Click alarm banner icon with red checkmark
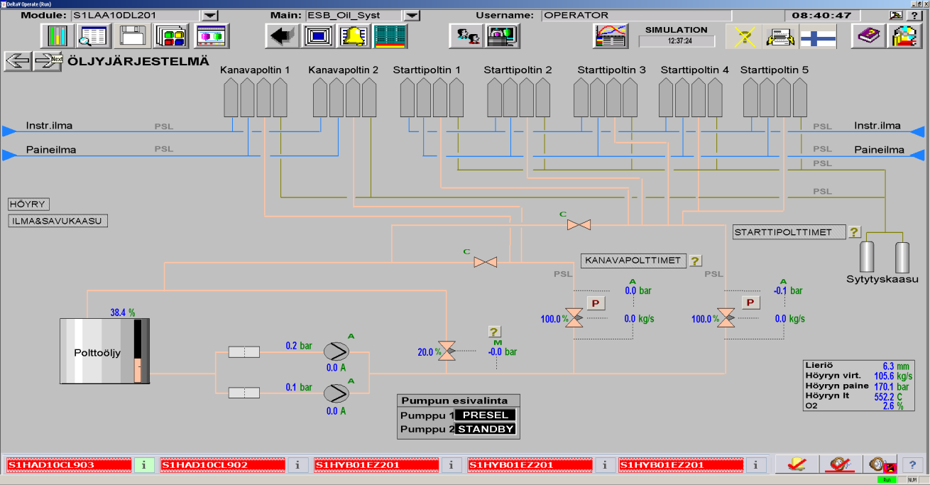The image size is (930, 485). click(x=797, y=464)
